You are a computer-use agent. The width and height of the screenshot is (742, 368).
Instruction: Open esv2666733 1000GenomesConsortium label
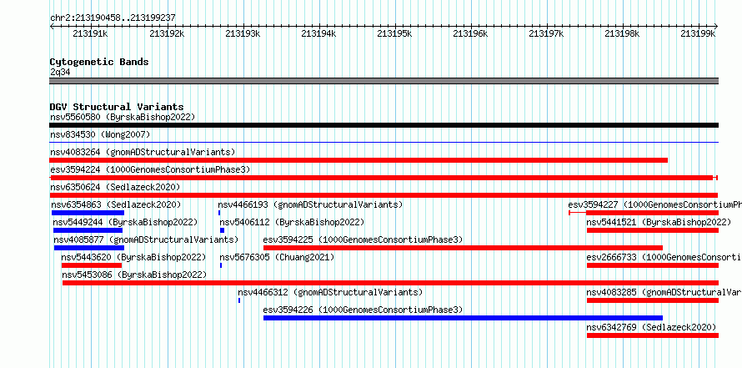tap(664, 257)
